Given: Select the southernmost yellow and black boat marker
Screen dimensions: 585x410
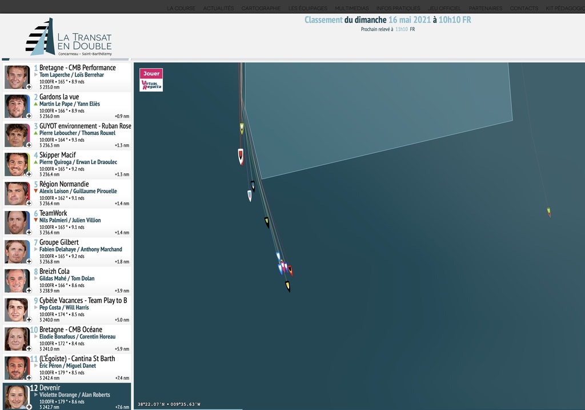Looking at the screenshot, I should click(288, 286).
